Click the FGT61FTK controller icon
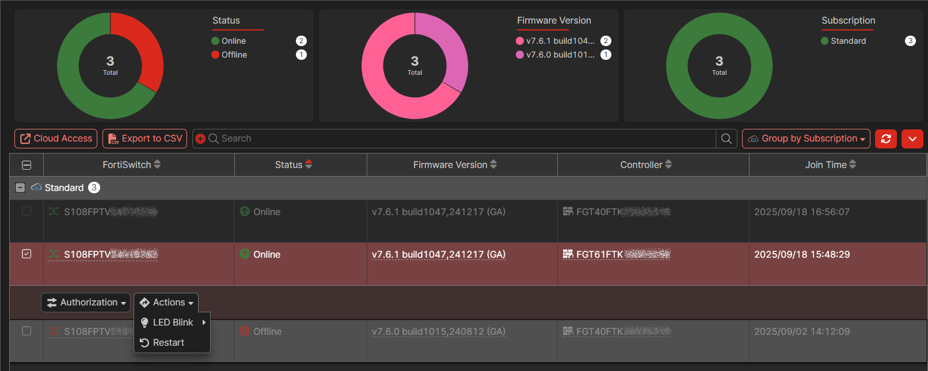This screenshot has width=928, height=371. coord(568,254)
